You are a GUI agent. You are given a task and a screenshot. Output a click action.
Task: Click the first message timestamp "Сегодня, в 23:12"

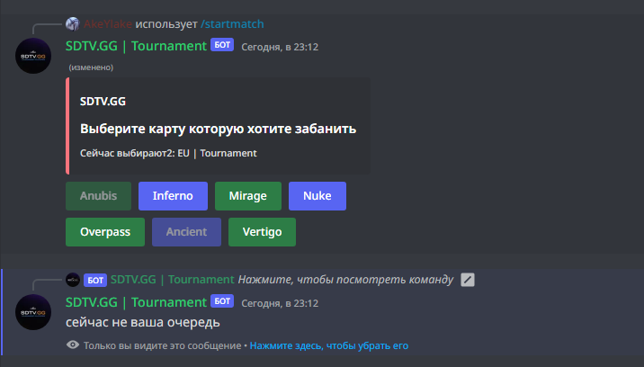(x=280, y=48)
